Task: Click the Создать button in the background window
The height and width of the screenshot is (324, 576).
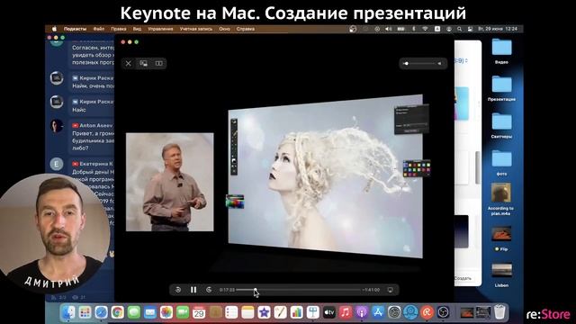Action: click(463, 278)
